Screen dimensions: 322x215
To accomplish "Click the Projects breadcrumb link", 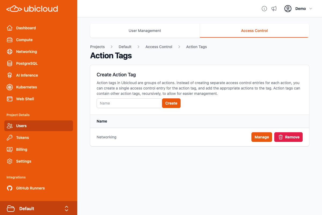I will click(97, 47).
